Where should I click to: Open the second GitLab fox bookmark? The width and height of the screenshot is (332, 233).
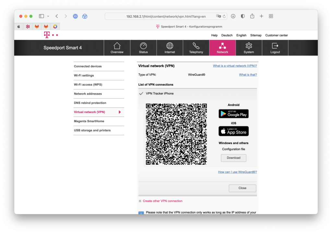46,27
